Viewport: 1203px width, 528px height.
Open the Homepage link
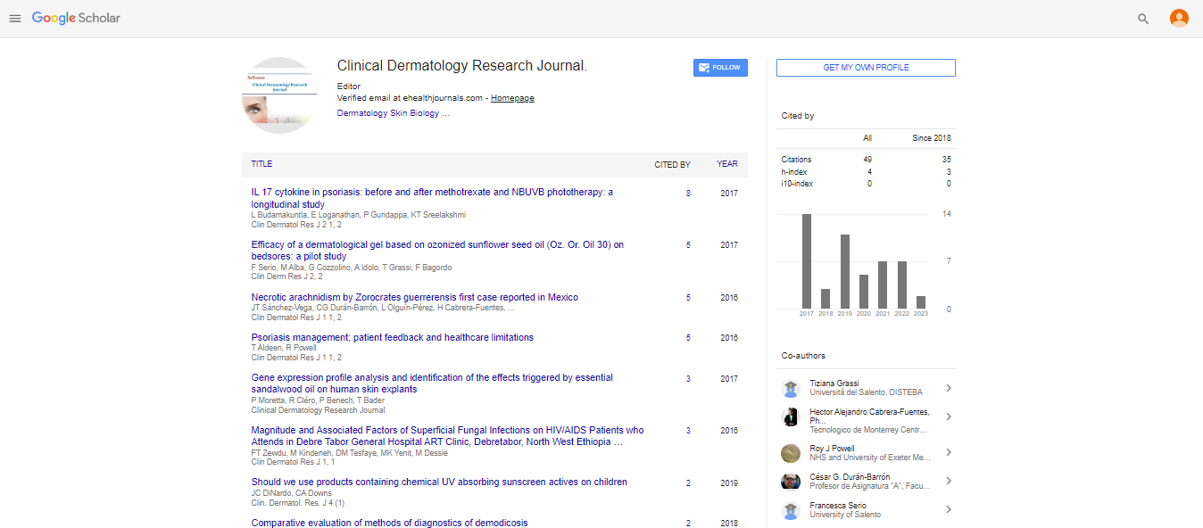click(x=512, y=98)
